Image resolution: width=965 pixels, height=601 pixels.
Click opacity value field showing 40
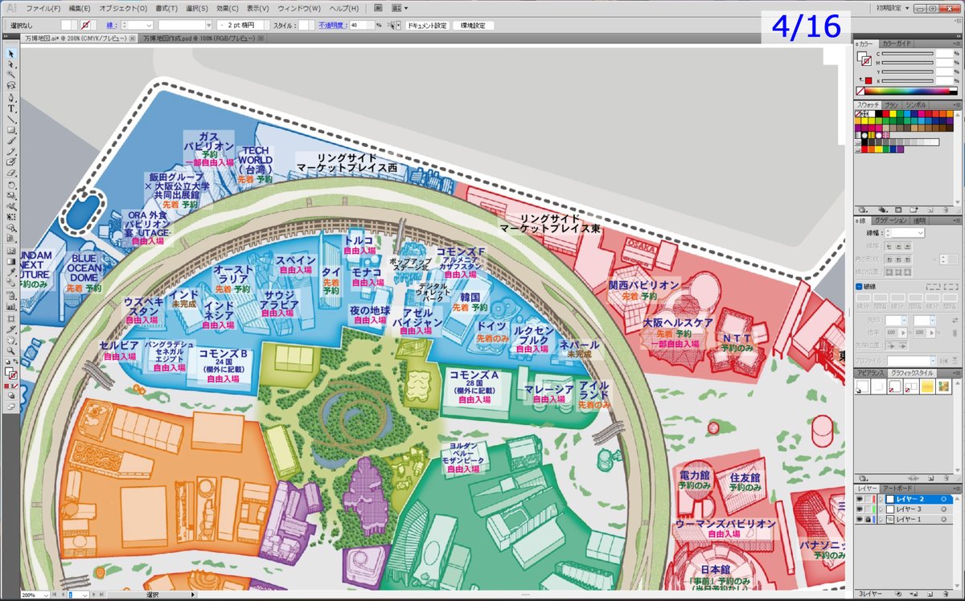362,25
